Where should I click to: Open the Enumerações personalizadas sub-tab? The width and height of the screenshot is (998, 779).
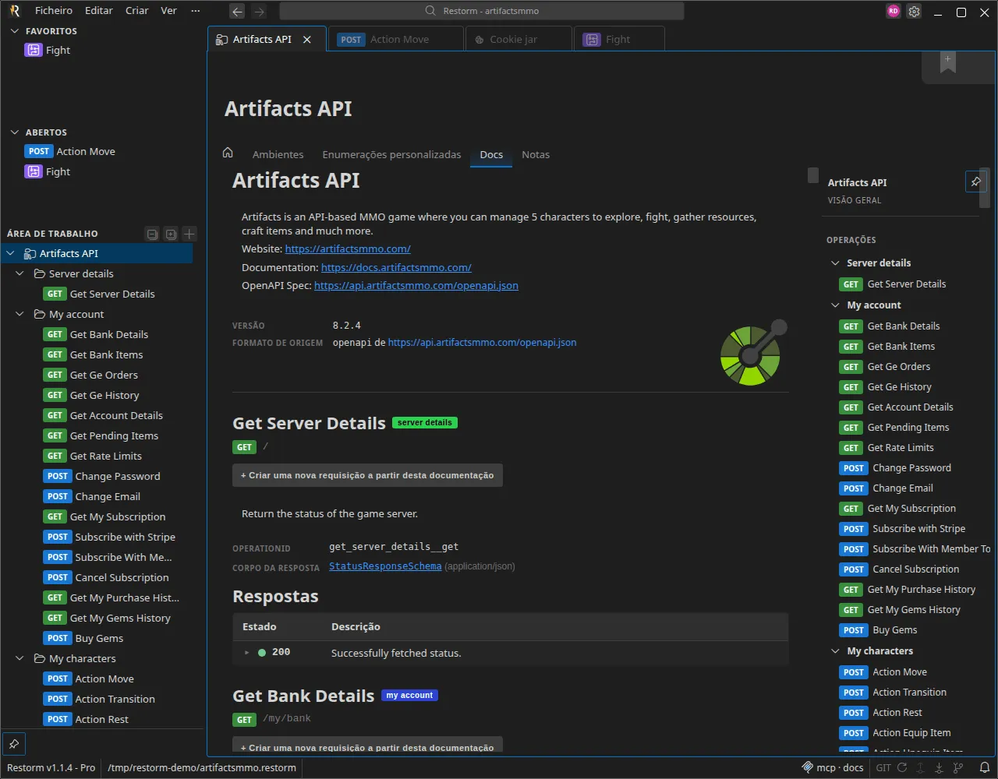[391, 154]
